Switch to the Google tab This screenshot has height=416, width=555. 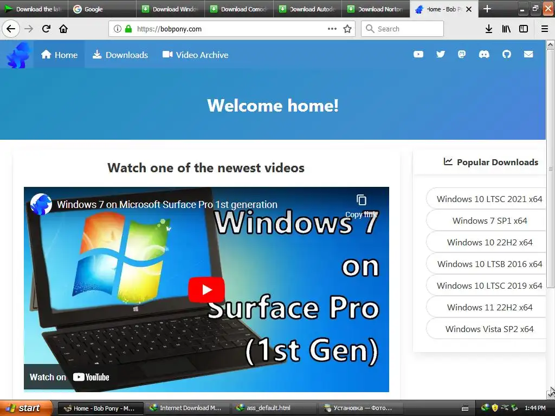102,9
